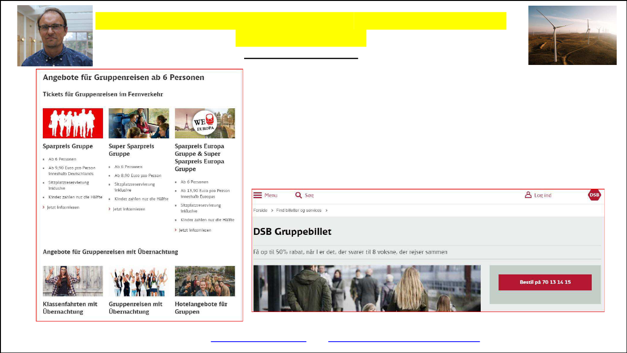Image resolution: width=627 pixels, height=353 pixels.
Task: Click the portrait photo of the man
Action: (55, 36)
